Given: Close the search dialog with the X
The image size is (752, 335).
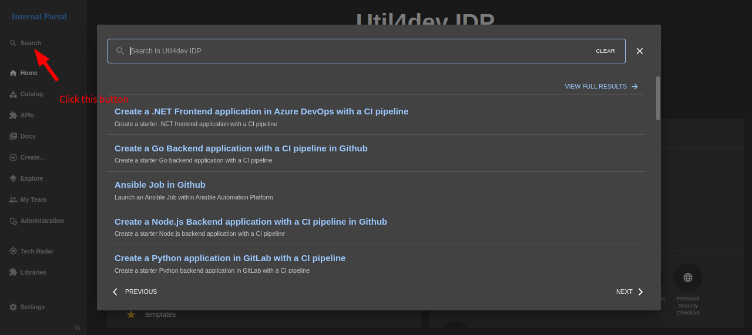Looking at the screenshot, I should [640, 51].
